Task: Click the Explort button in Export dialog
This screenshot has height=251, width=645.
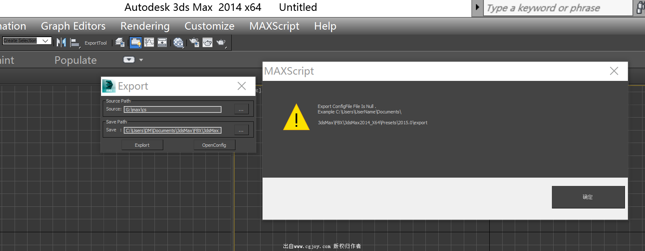Action: 142,145
